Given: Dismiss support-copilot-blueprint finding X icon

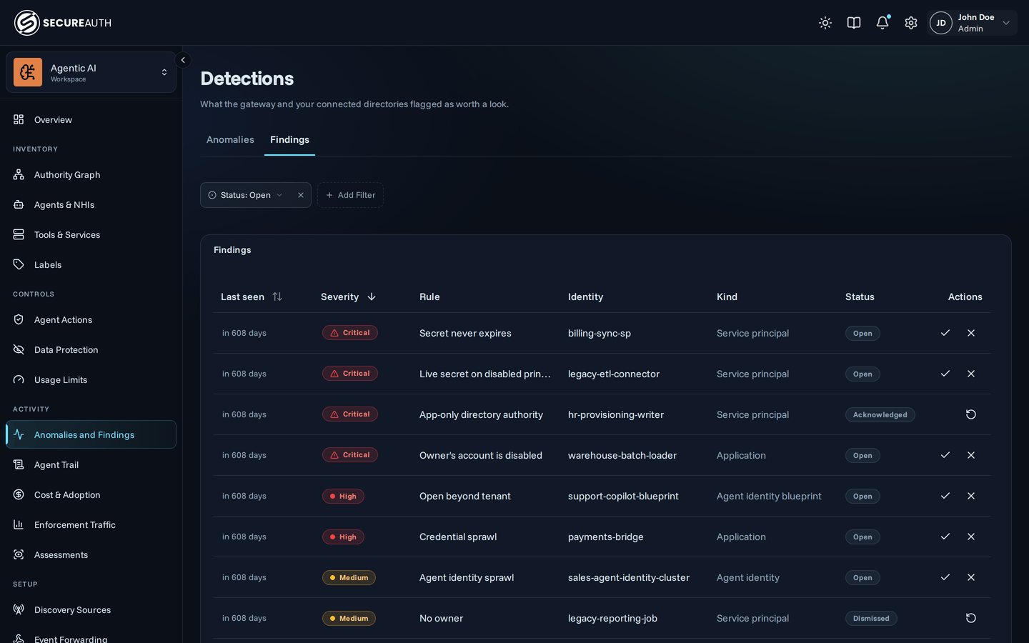Looking at the screenshot, I should point(971,496).
